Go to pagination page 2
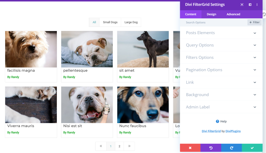The width and height of the screenshot is (266, 153). pos(119,146)
